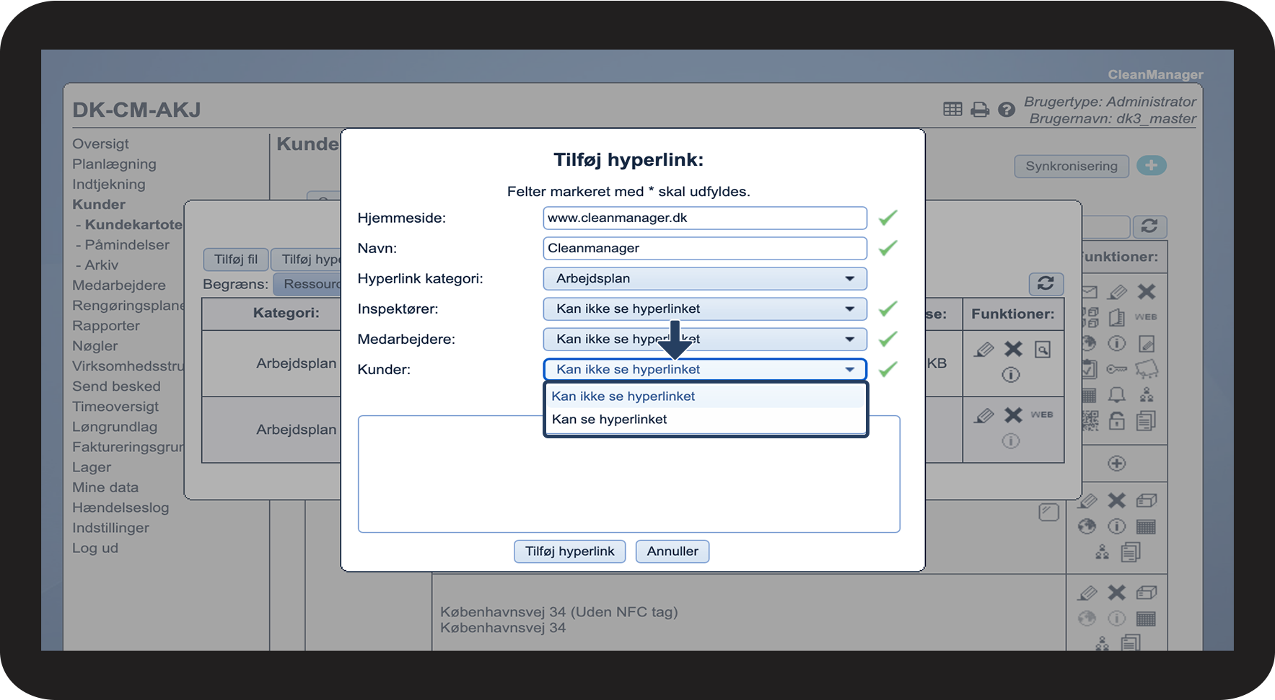Click the open padlock icon in customer functions
The height and width of the screenshot is (700, 1275).
click(1116, 420)
